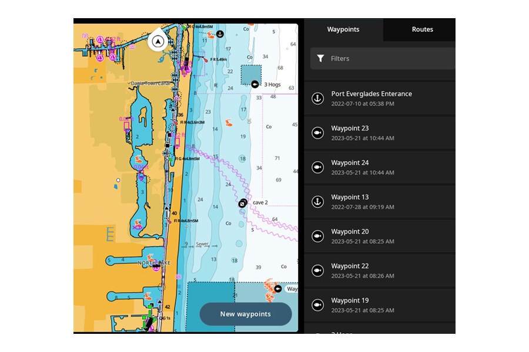Click the fish icon next to Waypoint 24
Image resolution: width=529 pixels, height=352 pixels.
(x=317, y=167)
